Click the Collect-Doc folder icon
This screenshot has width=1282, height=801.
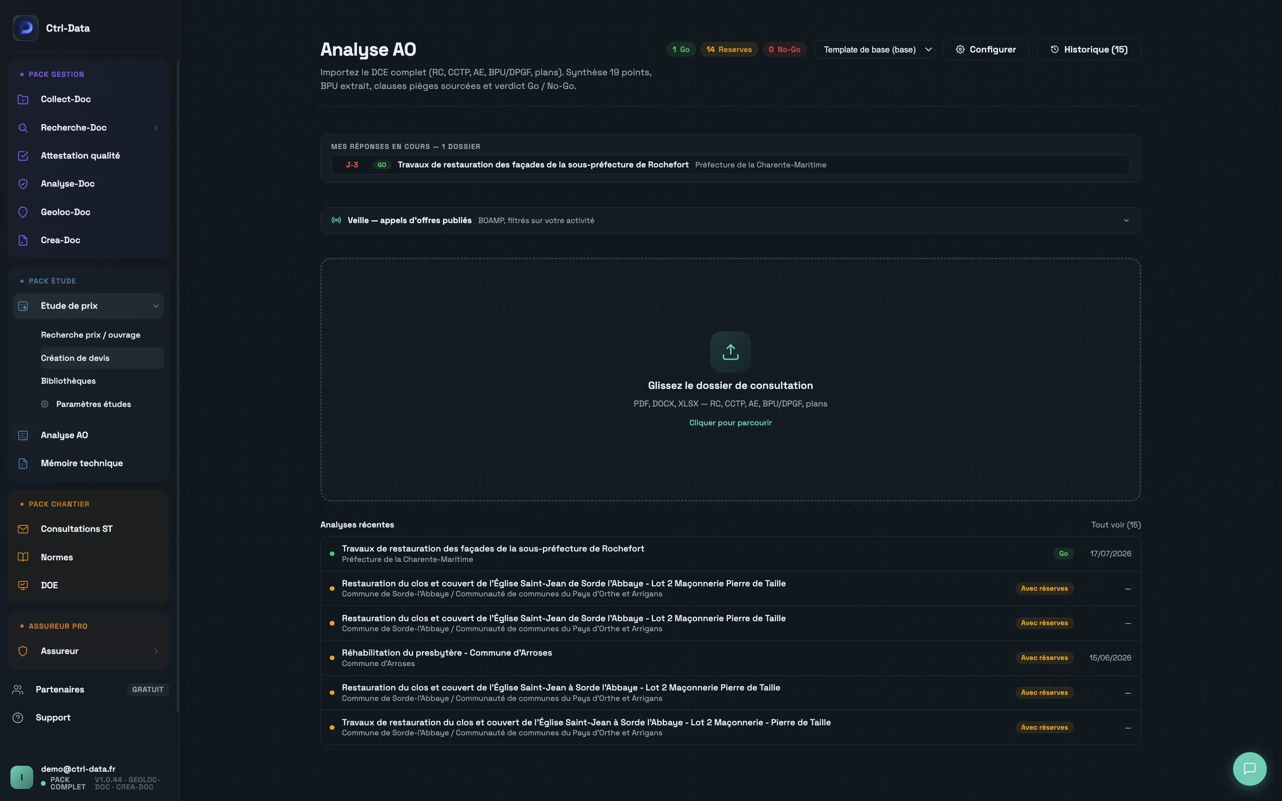(x=23, y=99)
